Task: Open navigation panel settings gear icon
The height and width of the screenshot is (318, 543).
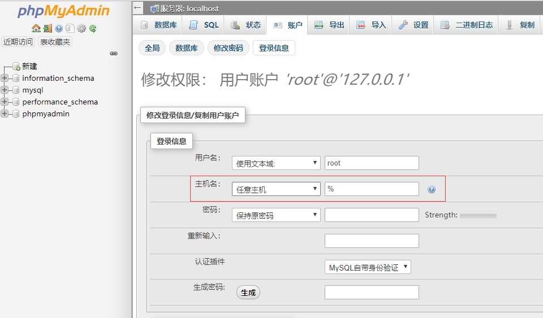Action: pos(81,28)
